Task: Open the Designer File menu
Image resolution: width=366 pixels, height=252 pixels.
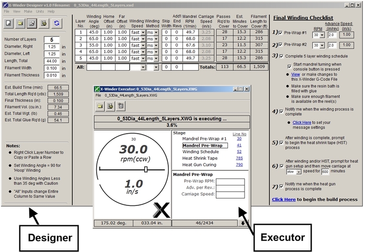Action: pos(6,12)
